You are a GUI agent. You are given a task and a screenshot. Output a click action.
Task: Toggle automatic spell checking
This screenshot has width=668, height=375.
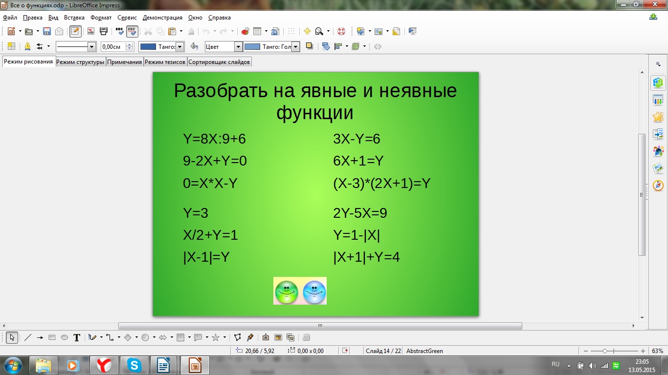pyautogui.click(x=132, y=31)
